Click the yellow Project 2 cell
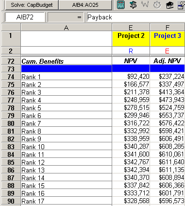Image resolution: width=185 pixels, height=206 pixels. [131, 38]
